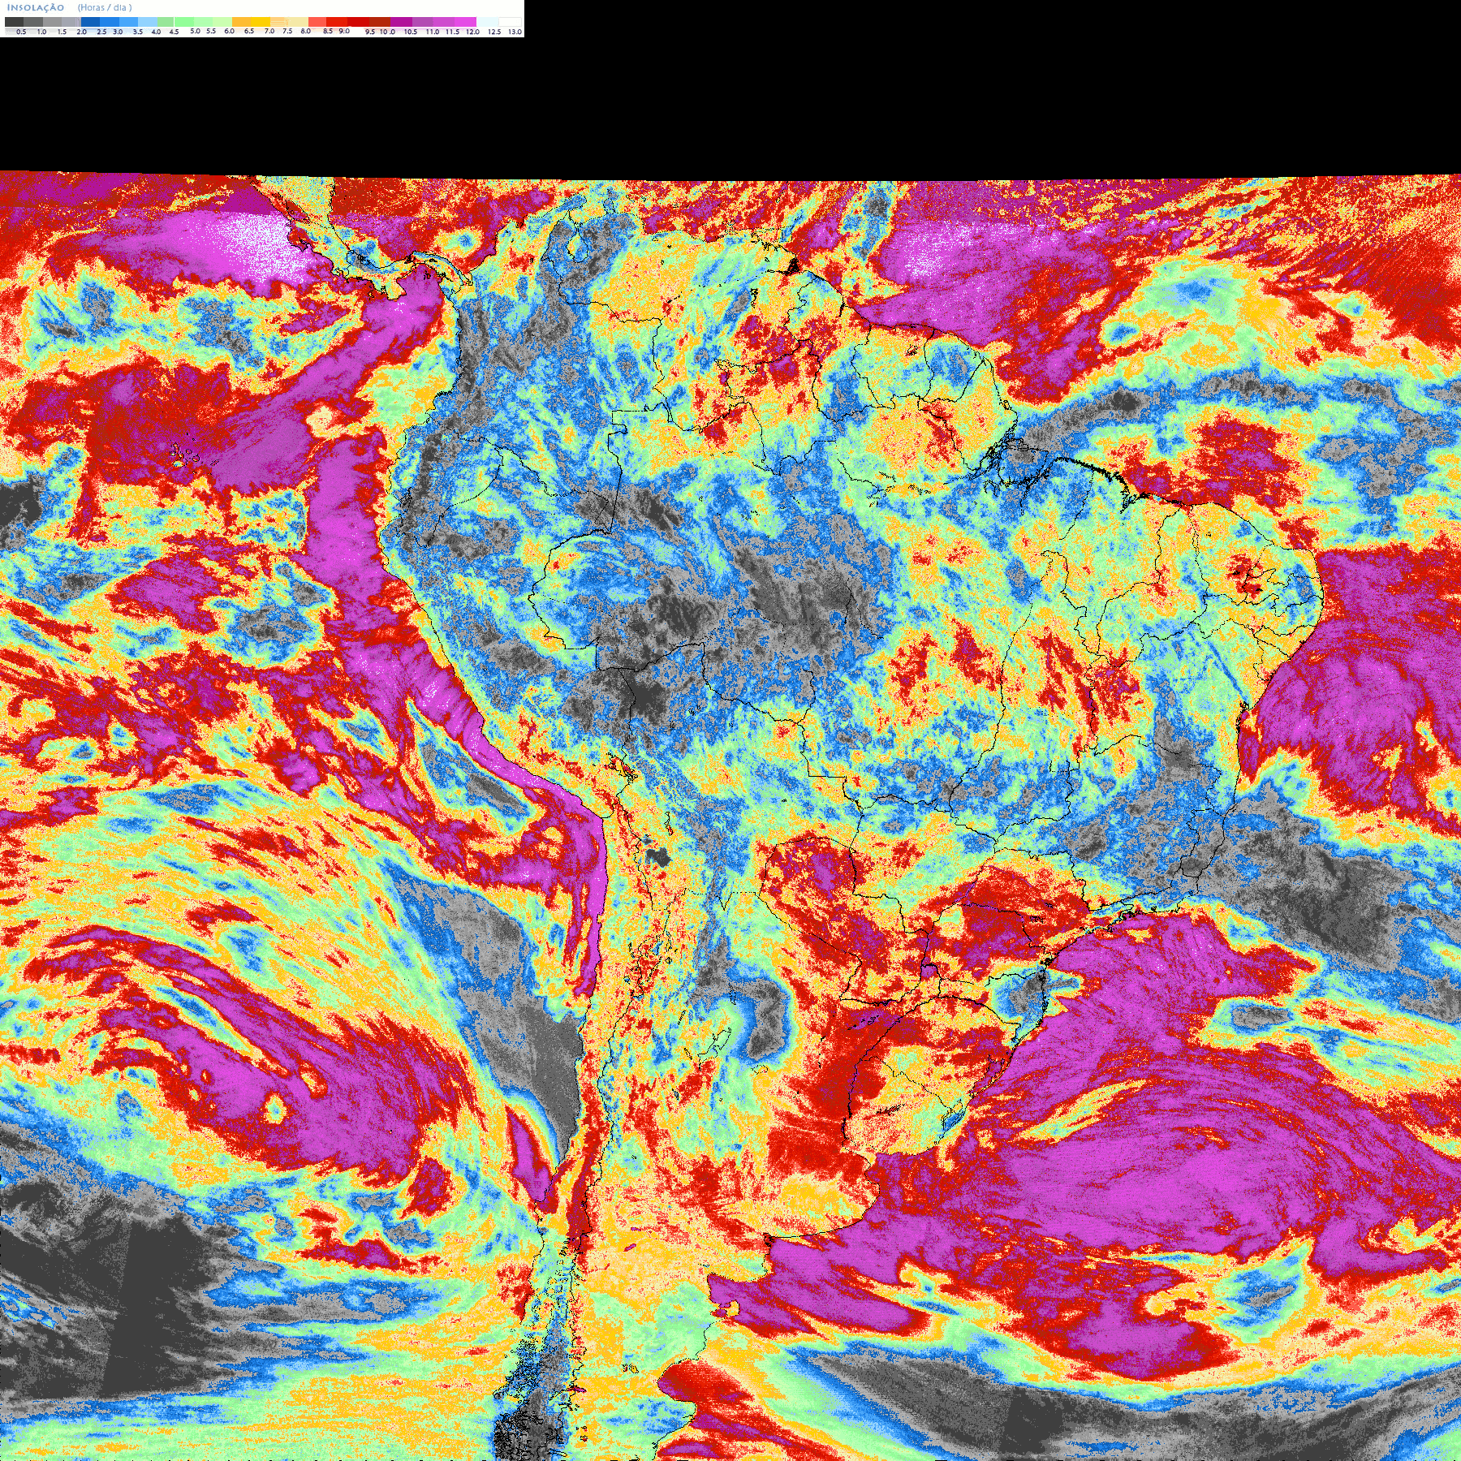The width and height of the screenshot is (1461, 1461).
Task: Click the 11.0 legend value
Action: 433,32
